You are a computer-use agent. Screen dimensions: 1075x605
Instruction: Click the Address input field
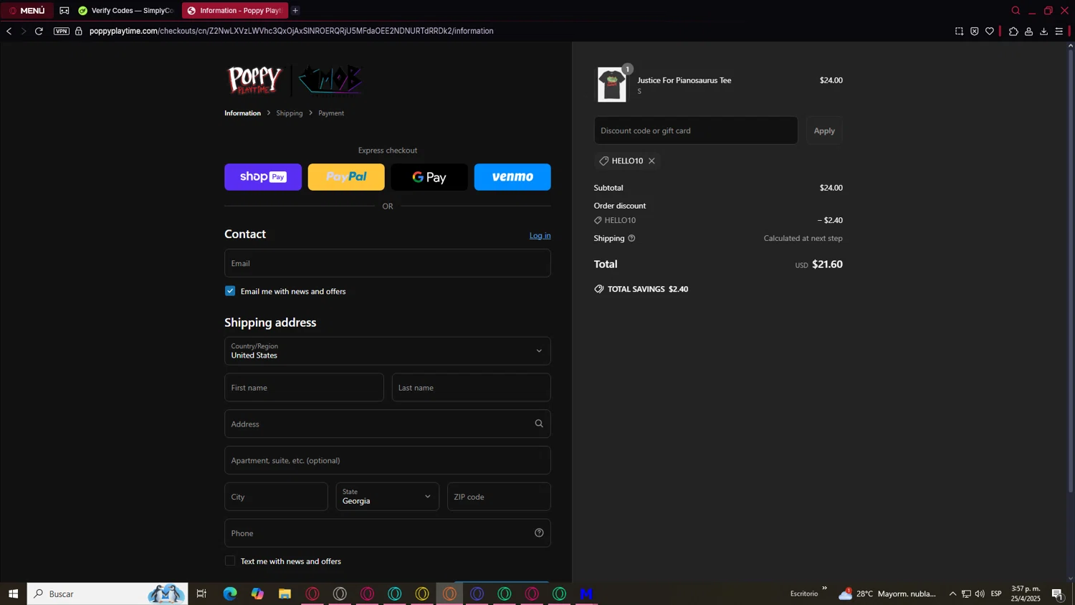point(388,424)
